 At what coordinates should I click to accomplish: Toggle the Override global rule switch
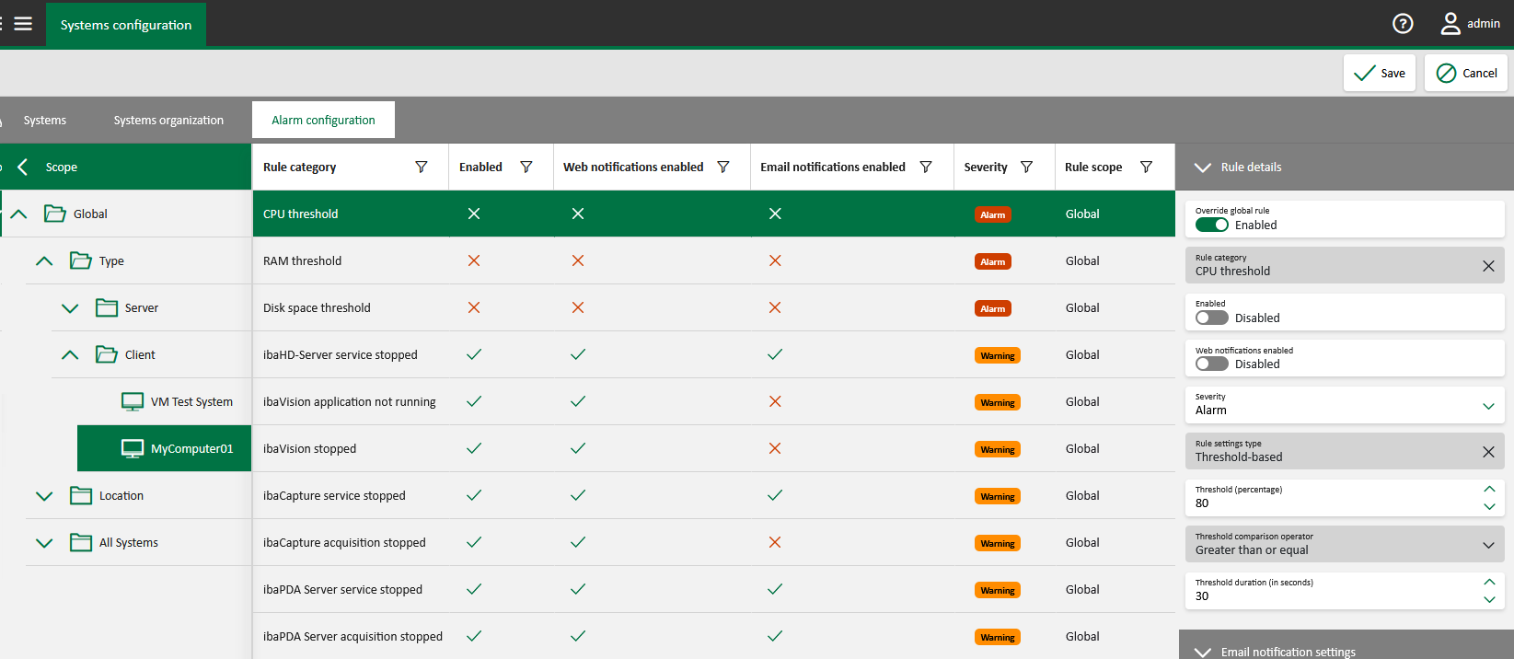tap(1212, 225)
